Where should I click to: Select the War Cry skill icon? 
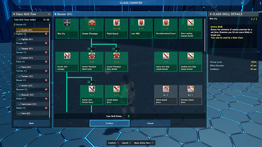pyautogui.click(x=67, y=23)
